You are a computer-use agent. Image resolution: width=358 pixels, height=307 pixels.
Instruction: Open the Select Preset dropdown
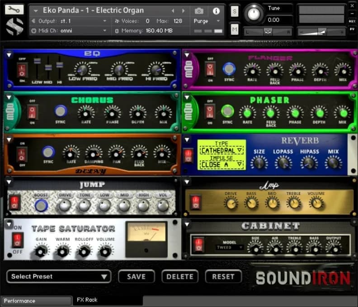click(x=59, y=276)
